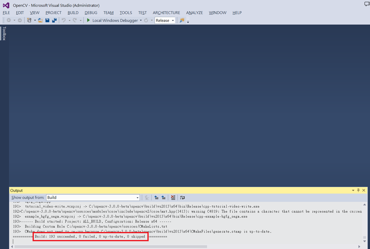Open the Release configuration dropdown
Screen dimensions: 370x249
(165, 20)
